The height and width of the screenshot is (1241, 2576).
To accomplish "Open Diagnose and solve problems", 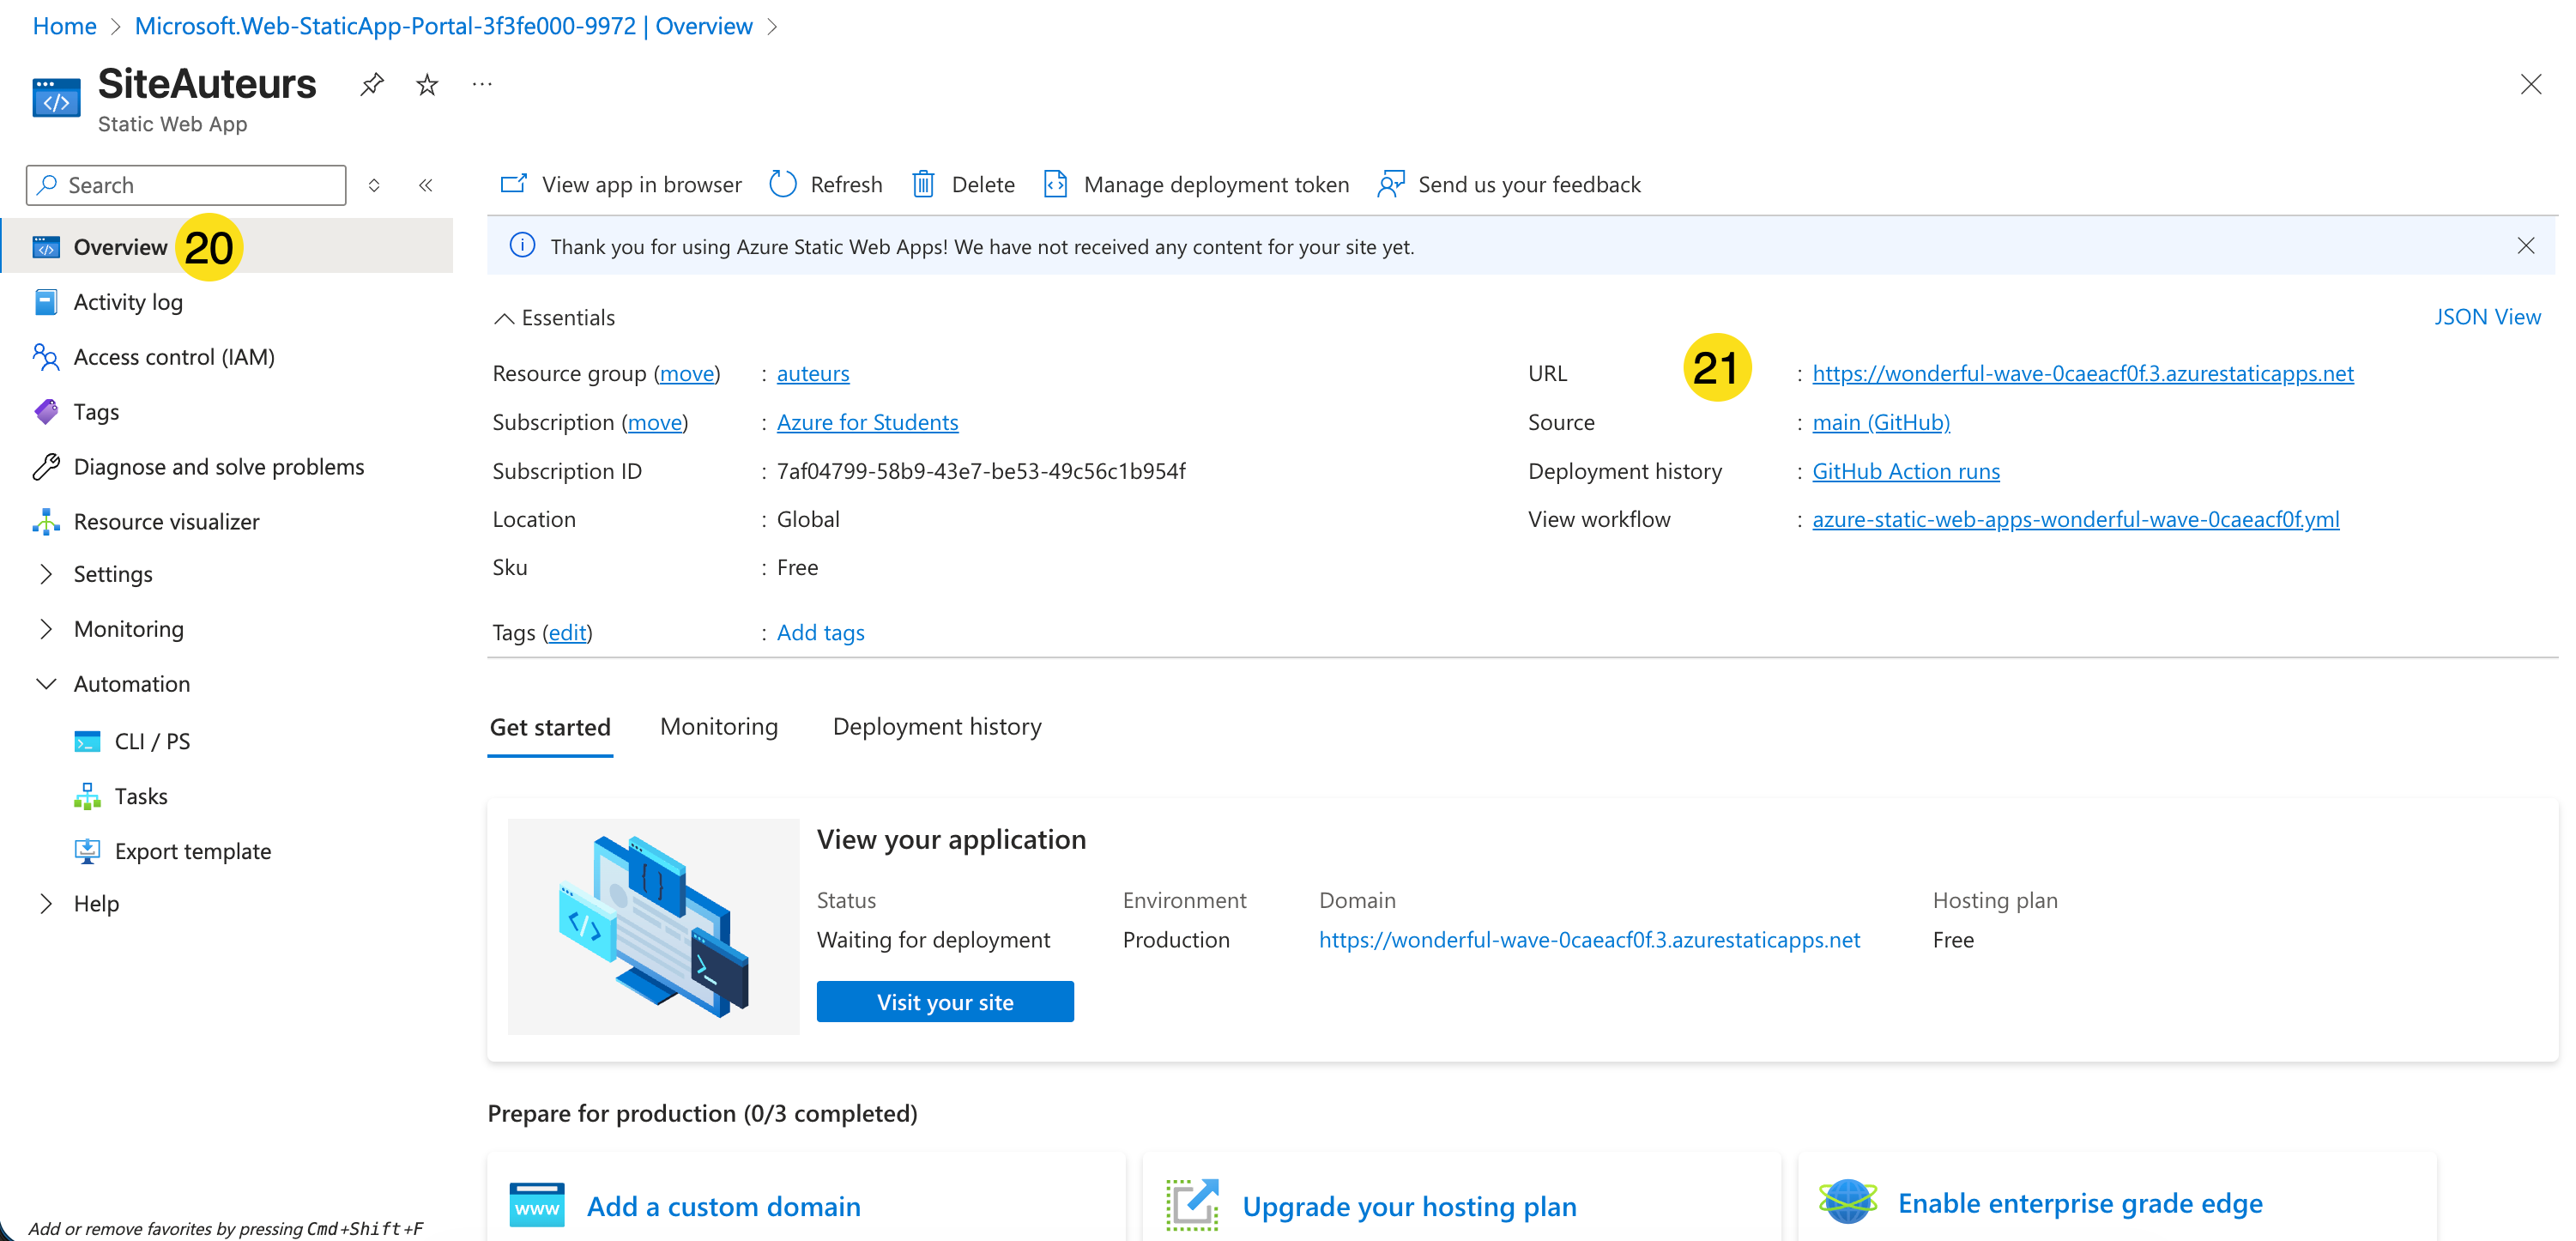I will pos(218,466).
